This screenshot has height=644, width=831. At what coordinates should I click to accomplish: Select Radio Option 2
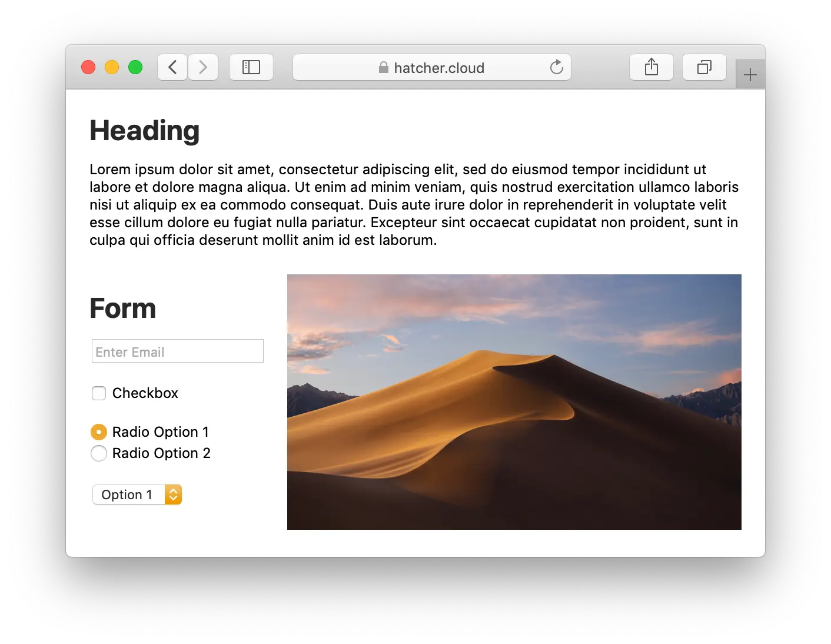[x=99, y=453]
